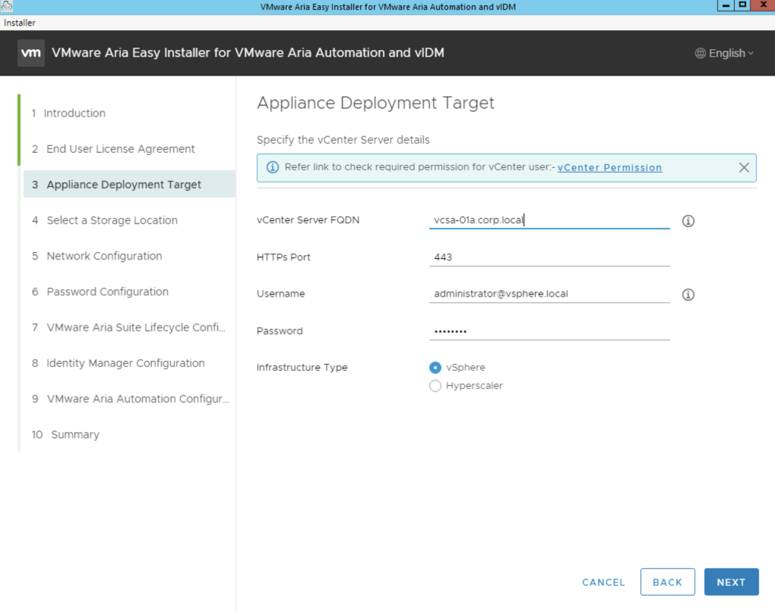Click the CANCEL button
Viewport: 775px width, 613px height.
(603, 583)
